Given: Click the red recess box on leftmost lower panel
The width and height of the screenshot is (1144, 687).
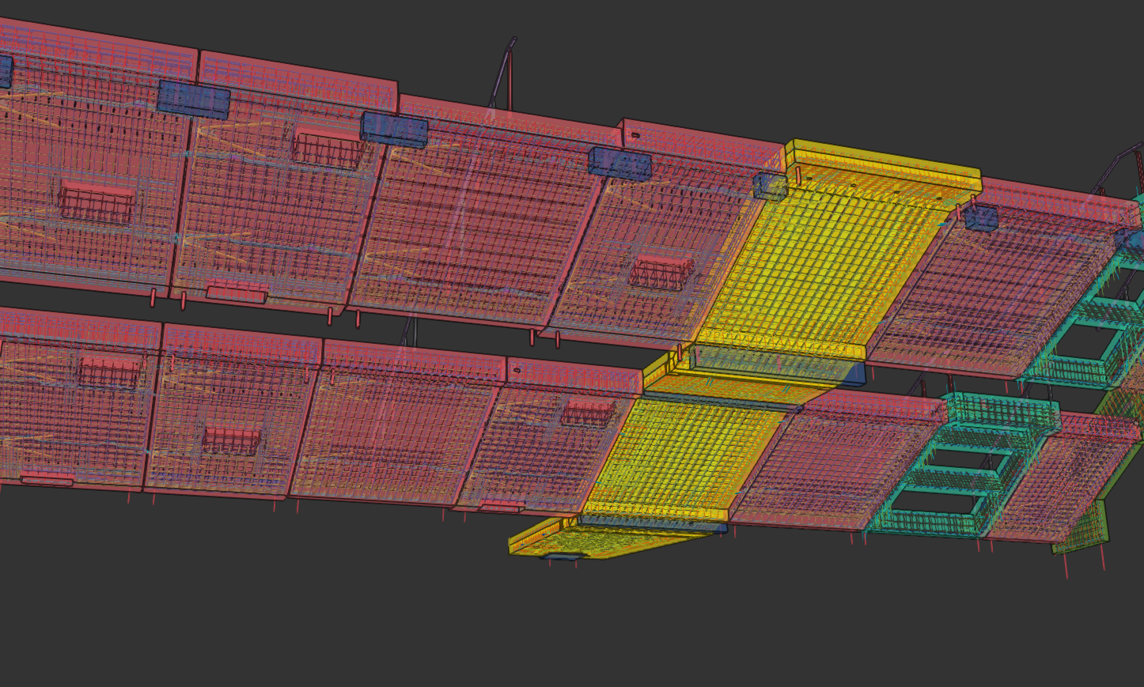Looking at the screenshot, I should pyautogui.click(x=109, y=372).
